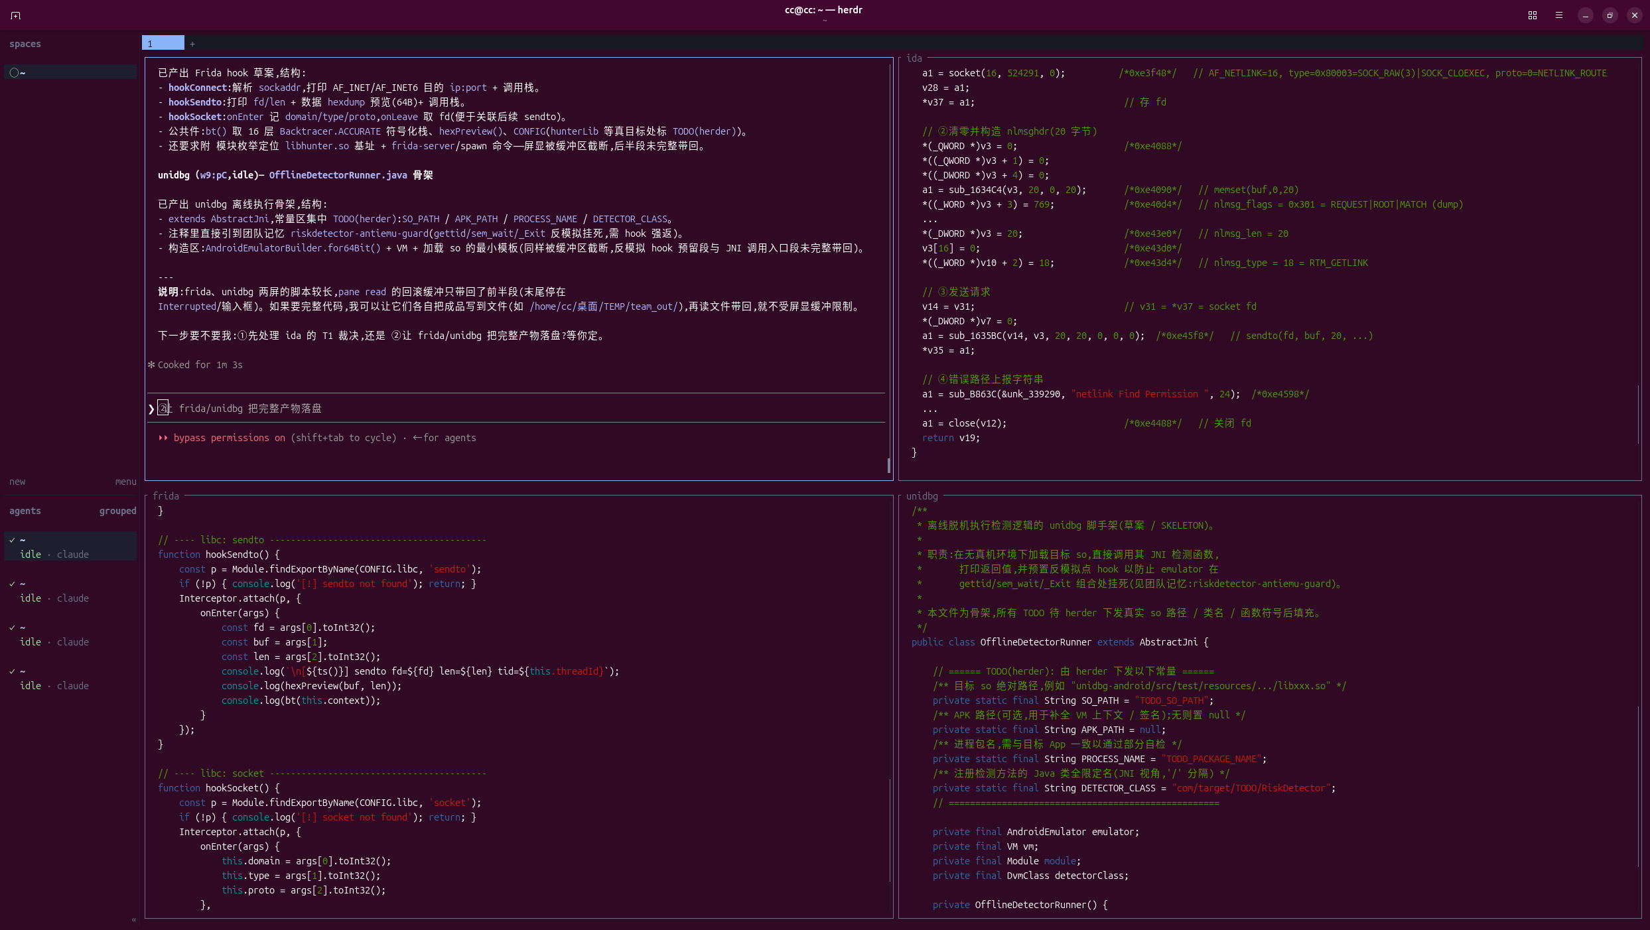Open the hamburger menu in title bar

click(x=1559, y=15)
